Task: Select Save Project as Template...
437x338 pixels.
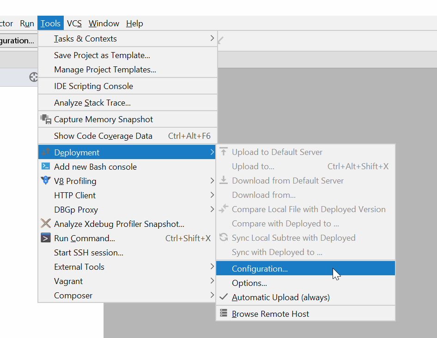Action: click(x=102, y=55)
